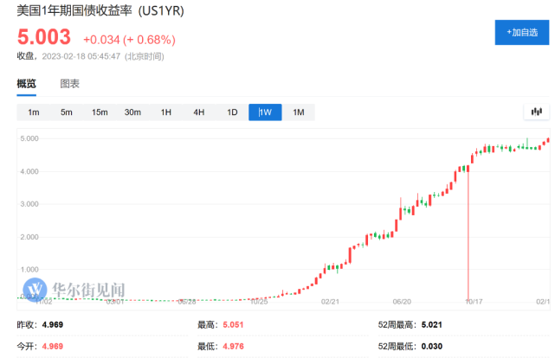Select the 1m timeframe

33,112
